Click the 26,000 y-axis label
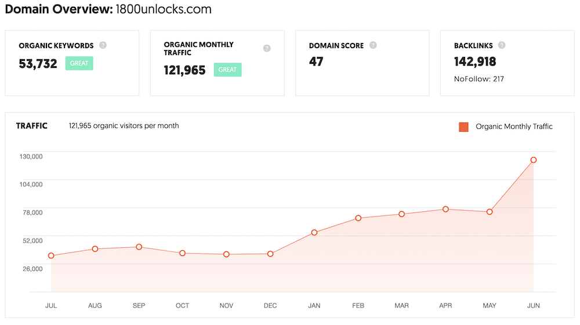This screenshot has width=580, height=325. coord(32,269)
